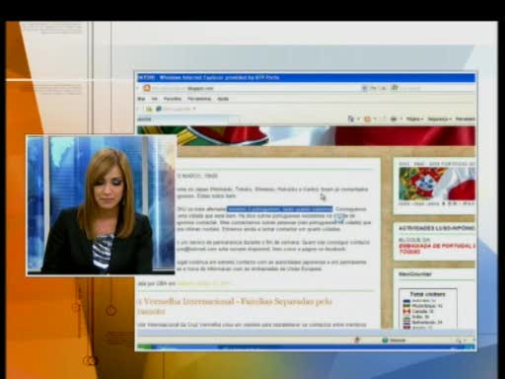Click the orange RSS feeds icon
Viewport: 505px width, 379px height.
coord(367,119)
